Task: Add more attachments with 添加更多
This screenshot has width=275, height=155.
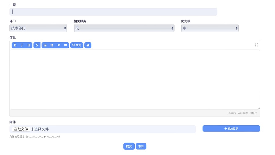Action: [231, 128]
